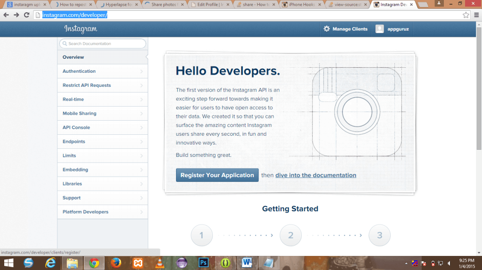This screenshot has height=270, width=482.
Task: Open Platform Developers section
Action: coord(102,212)
